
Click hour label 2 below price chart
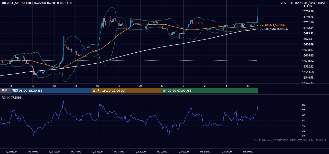click(205, 85)
